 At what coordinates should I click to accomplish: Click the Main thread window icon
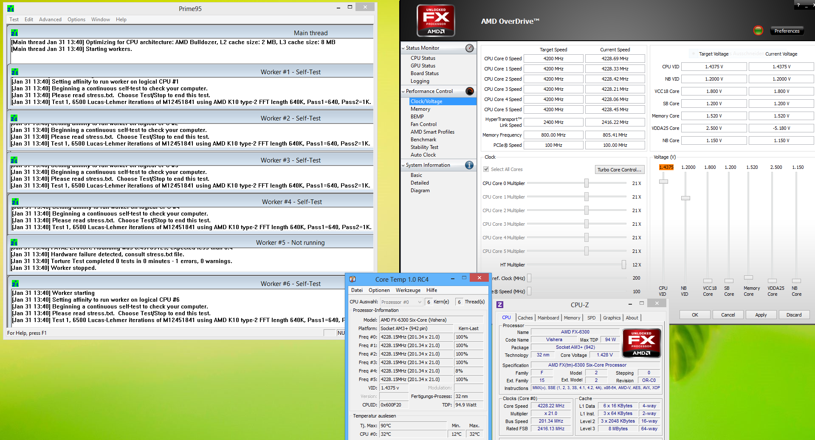coord(14,33)
